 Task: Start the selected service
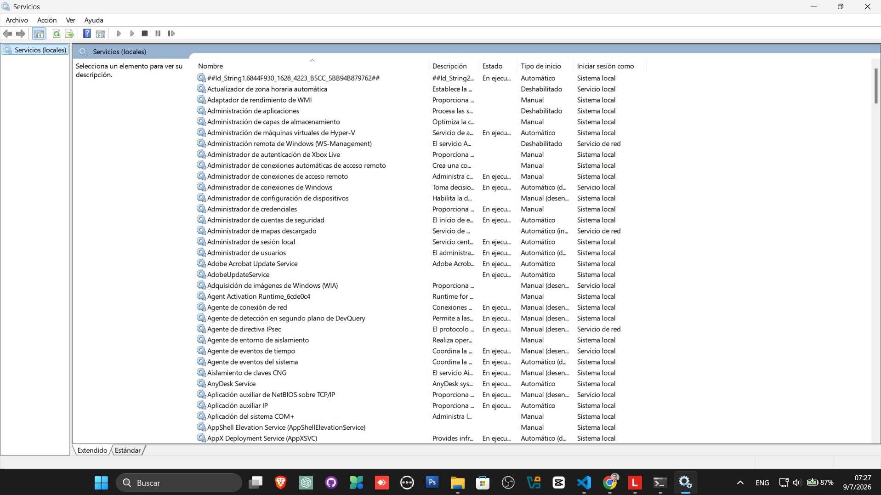(x=119, y=34)
